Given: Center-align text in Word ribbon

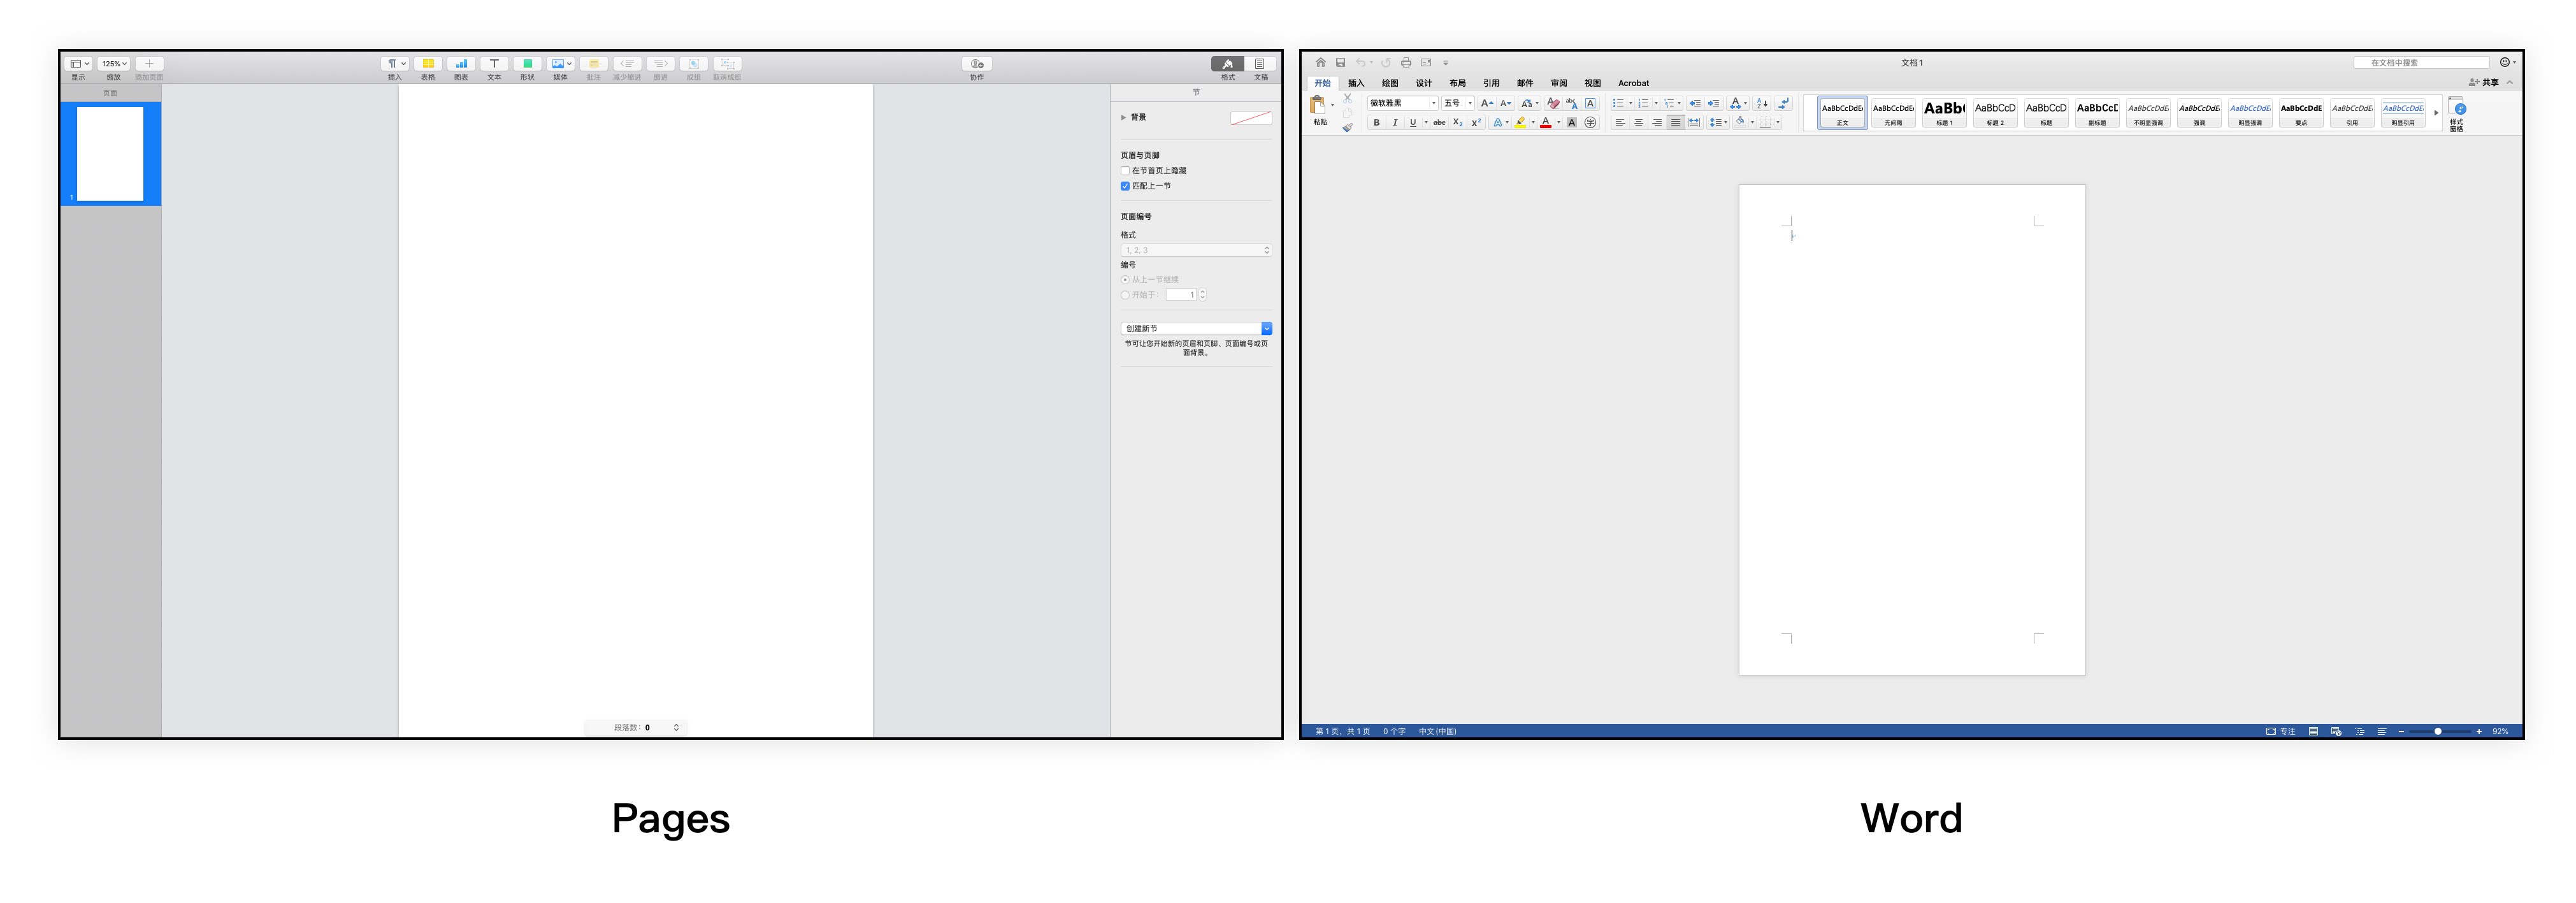Looking at the screenshot, I should pos(1638,123).
